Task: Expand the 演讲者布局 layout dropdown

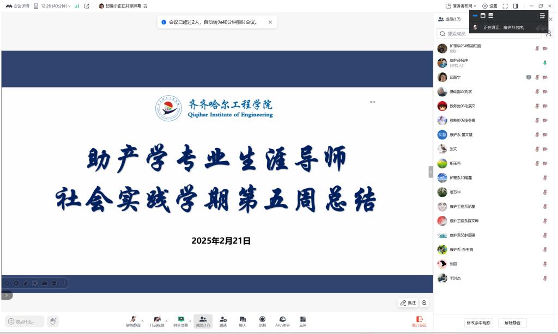Action: point(460,6)
